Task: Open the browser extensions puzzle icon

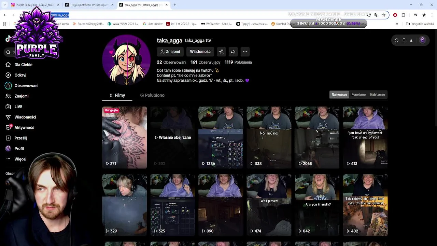Action: click(404, 15)
